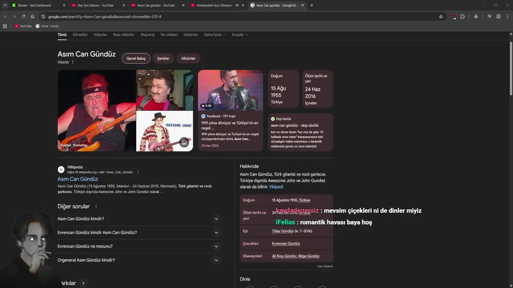The image size is (513, 288).
Task: Select the Albümler chip
Action: 188,58
